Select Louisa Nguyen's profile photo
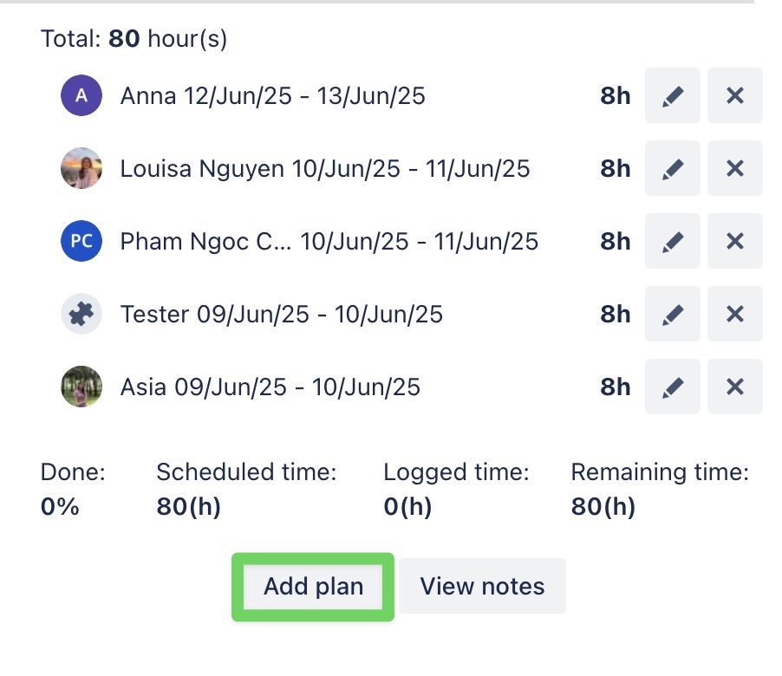782x676 pixels. tap(81, 168)
